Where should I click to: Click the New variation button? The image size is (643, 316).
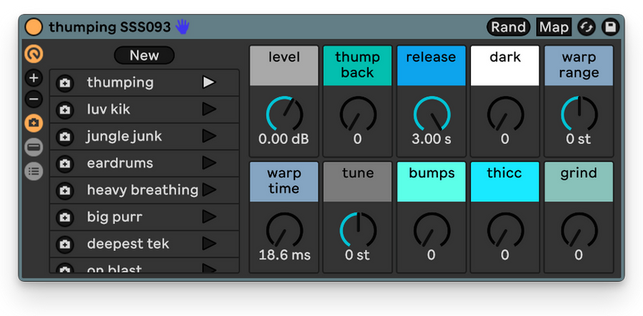144,55
